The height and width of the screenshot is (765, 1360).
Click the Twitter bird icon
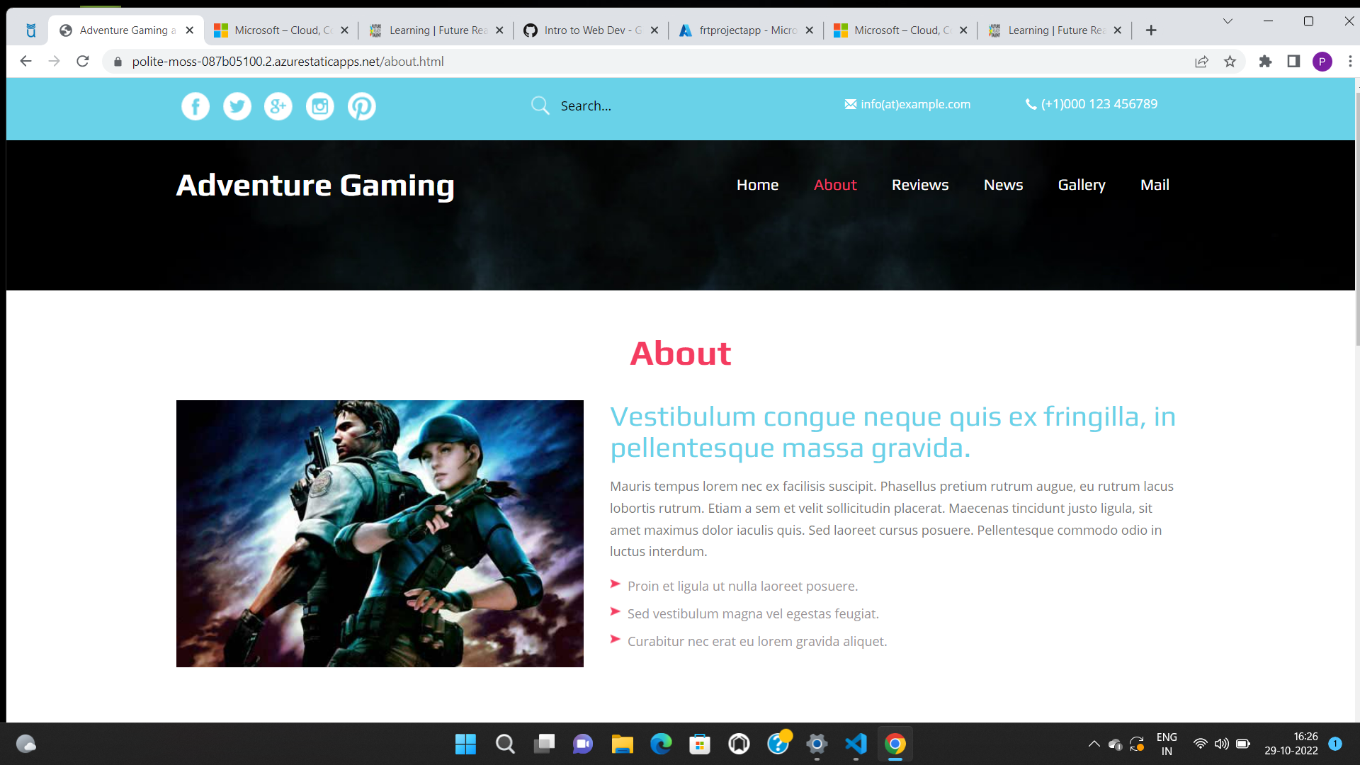(x=237, y=106)
